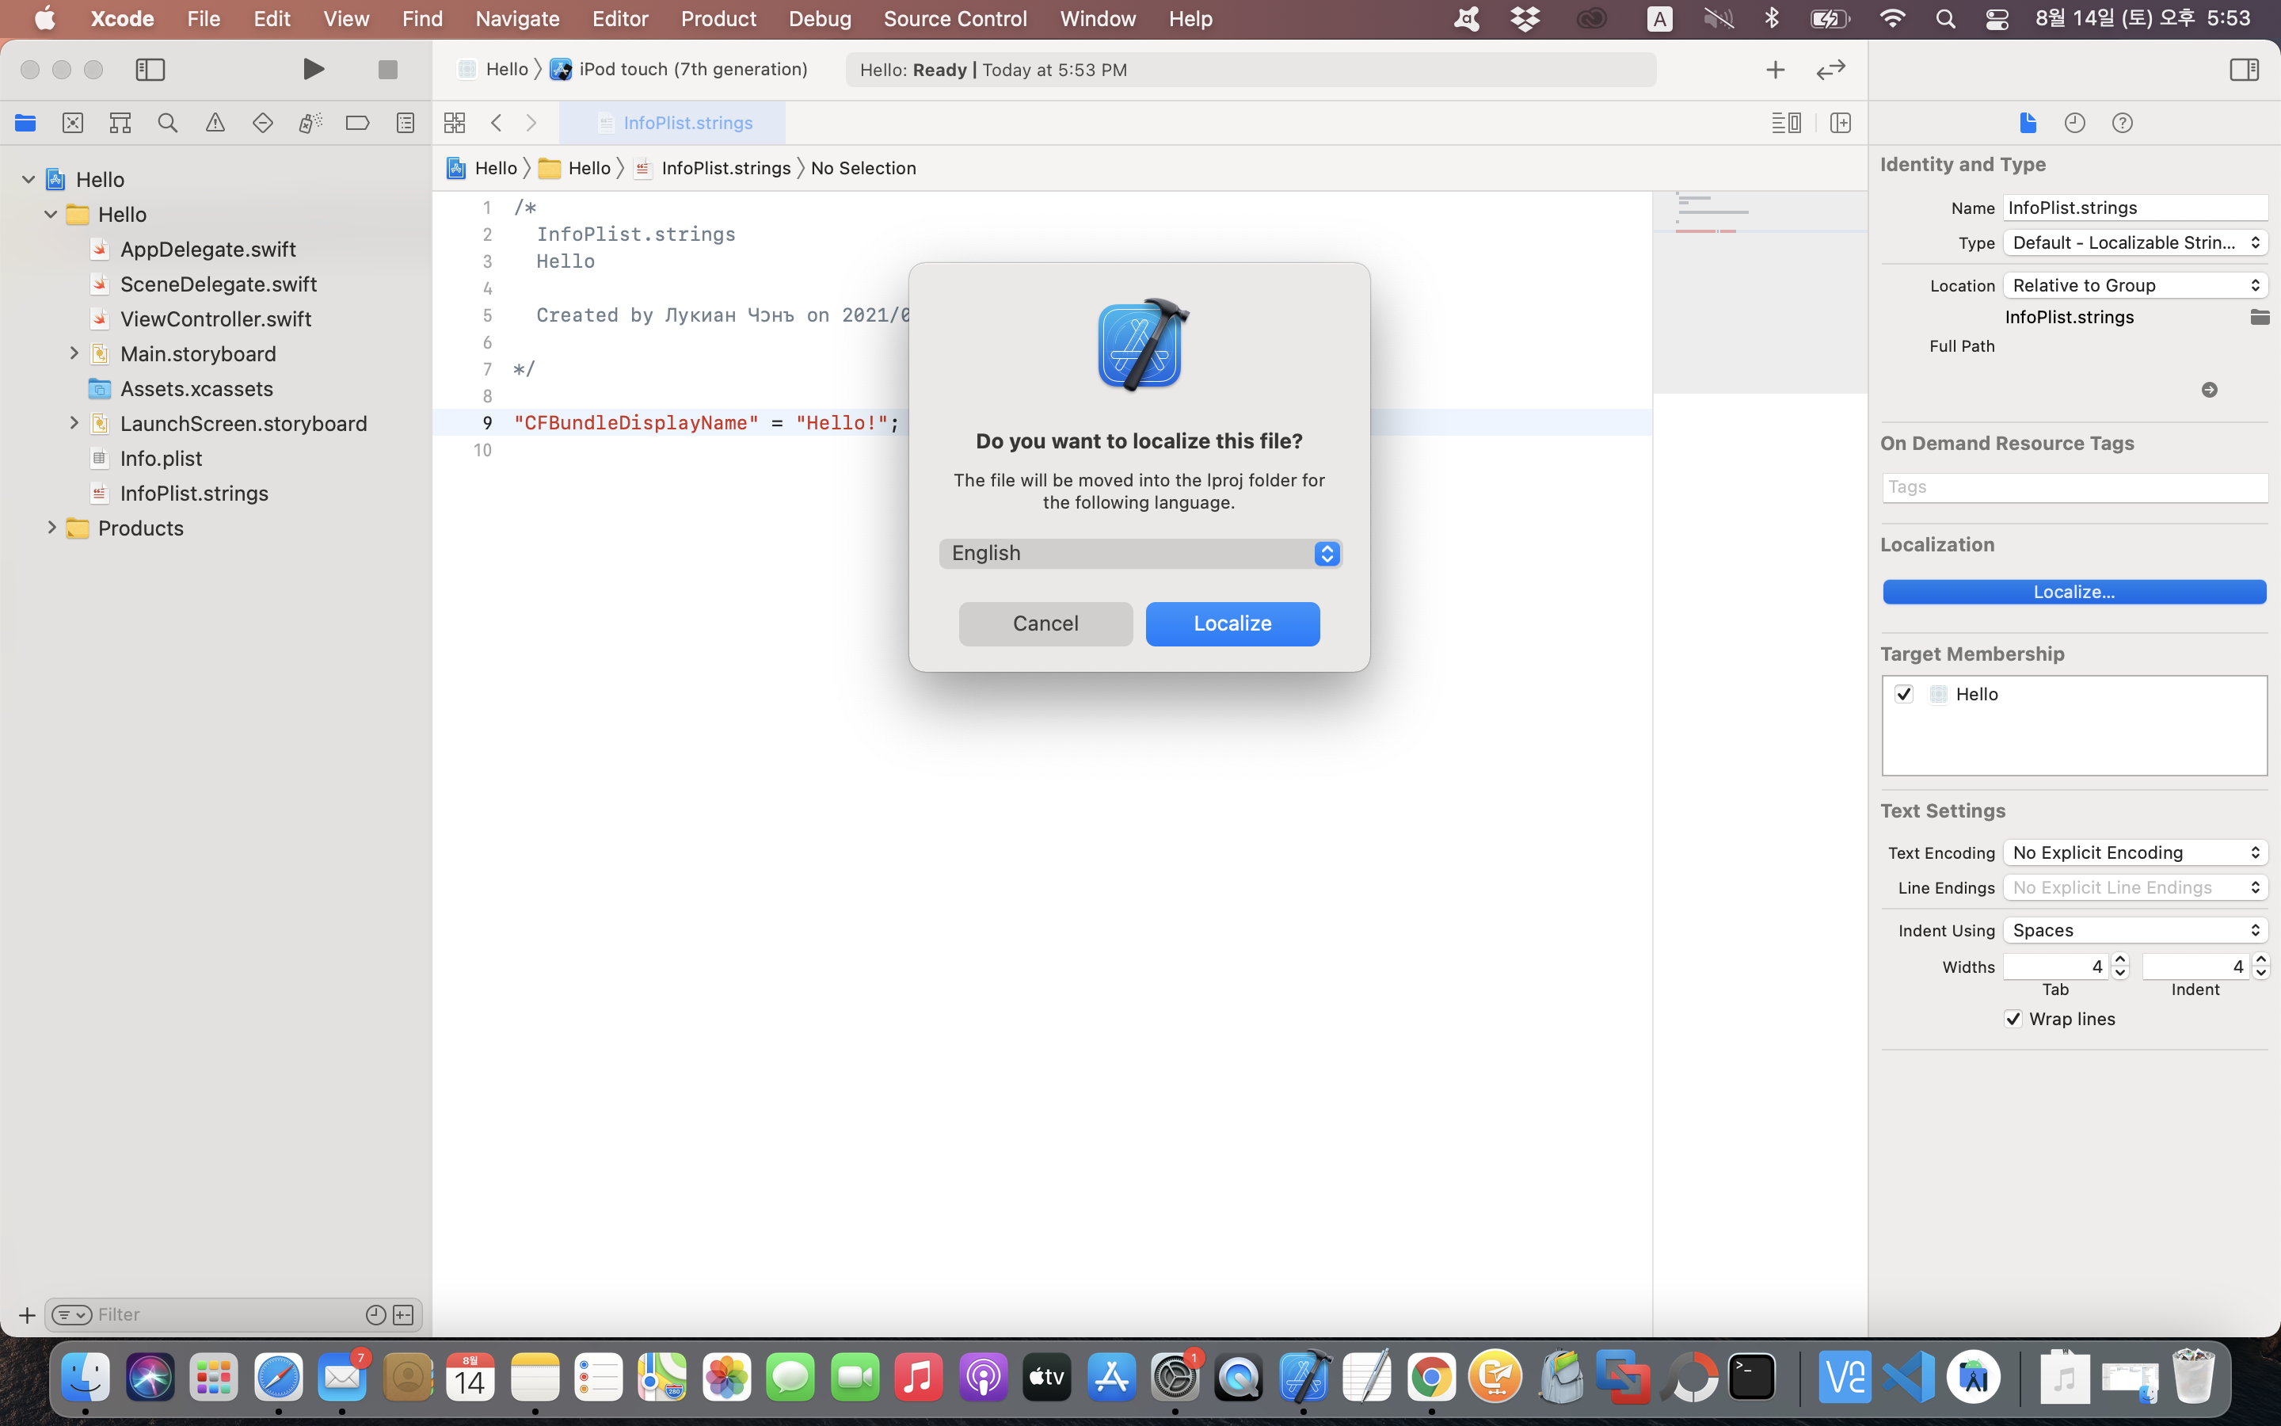
Task: Click the Cancel button
Action: click(x=1045, y=623)
